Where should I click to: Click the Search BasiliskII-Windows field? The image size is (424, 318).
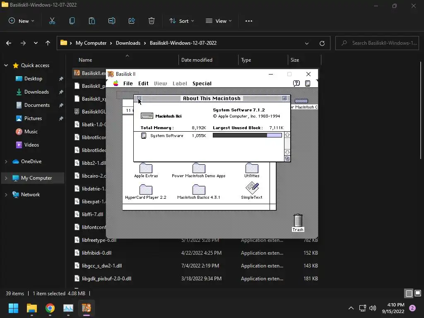tap(377, 43)
